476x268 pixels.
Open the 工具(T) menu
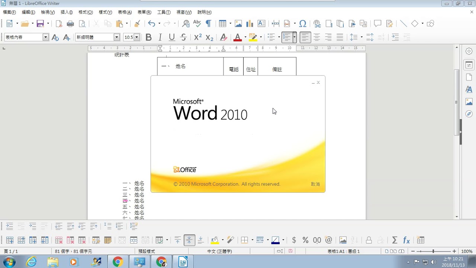click(164, 12)
